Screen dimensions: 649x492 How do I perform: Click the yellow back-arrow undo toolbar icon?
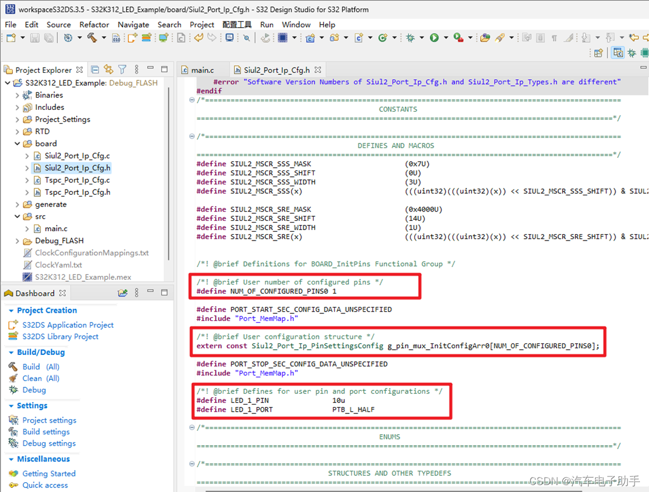(x=198, y=38)
